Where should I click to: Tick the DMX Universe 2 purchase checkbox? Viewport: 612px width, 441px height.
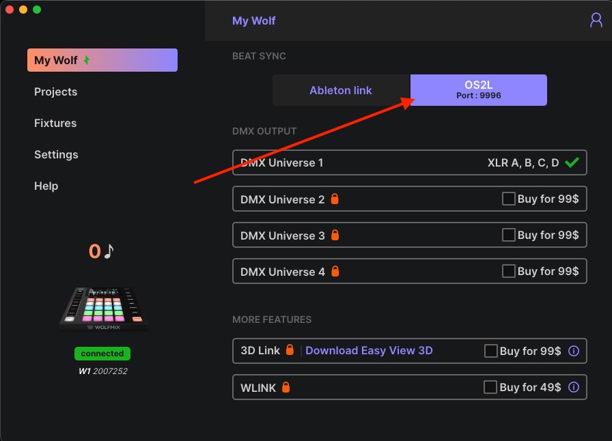click(508, 199)
